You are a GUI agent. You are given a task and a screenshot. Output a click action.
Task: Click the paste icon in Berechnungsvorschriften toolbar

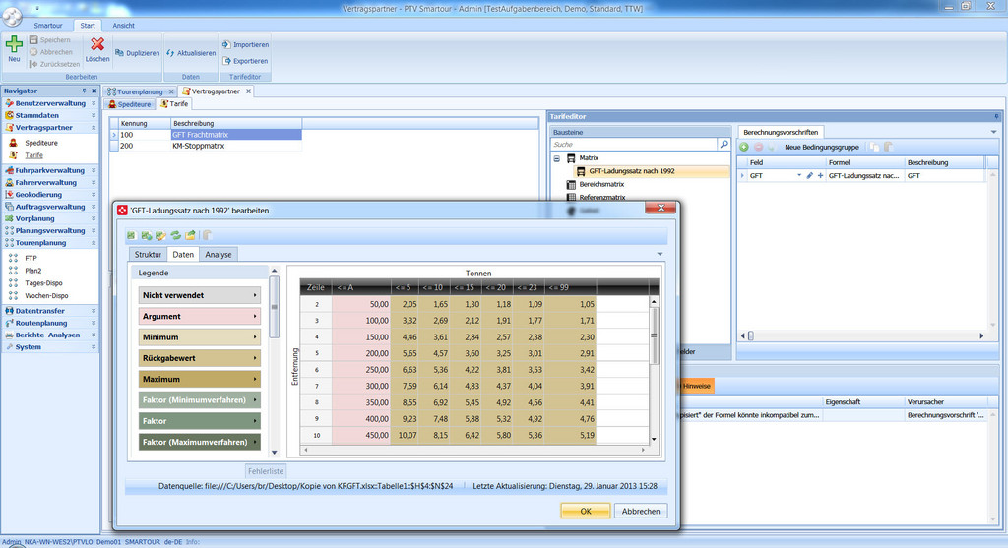889,147
